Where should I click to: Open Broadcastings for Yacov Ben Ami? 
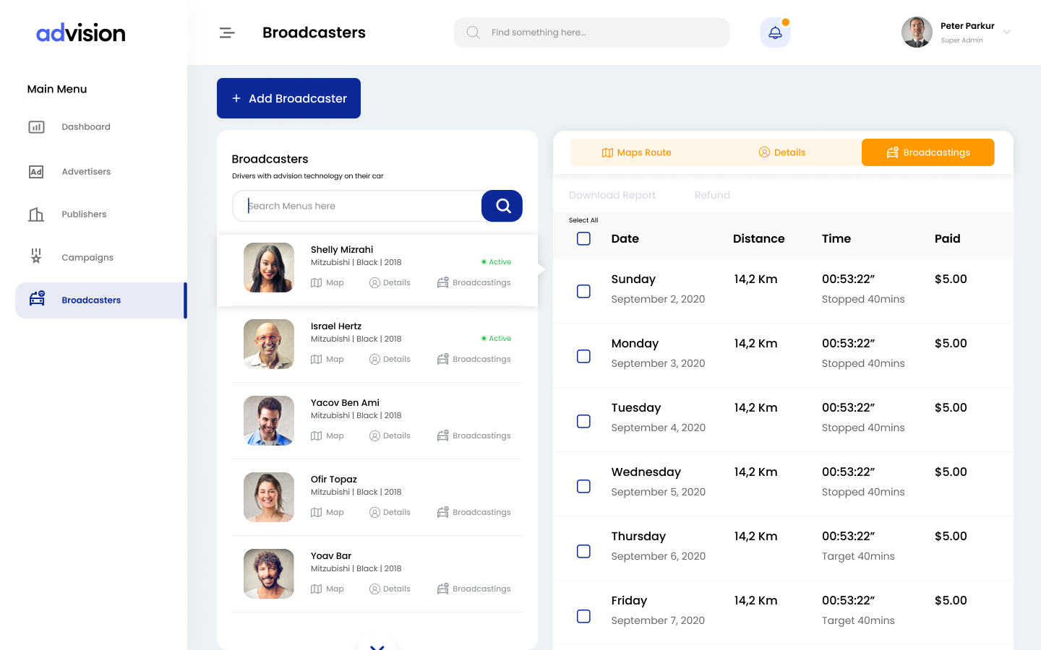coord(442,435)
